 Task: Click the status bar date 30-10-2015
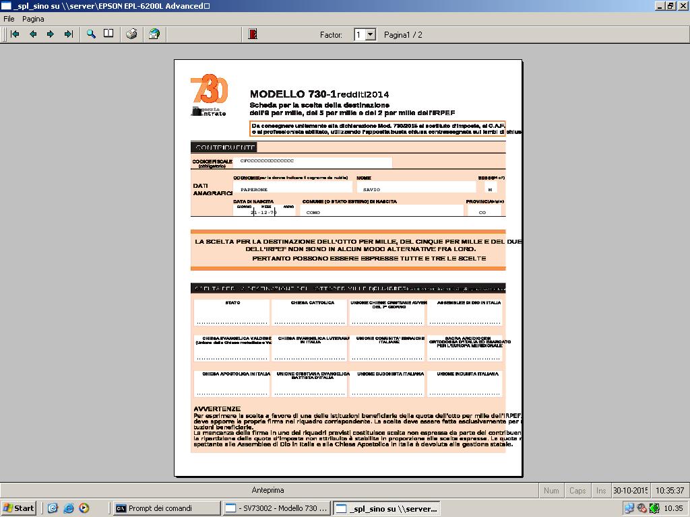click(631, 491)
